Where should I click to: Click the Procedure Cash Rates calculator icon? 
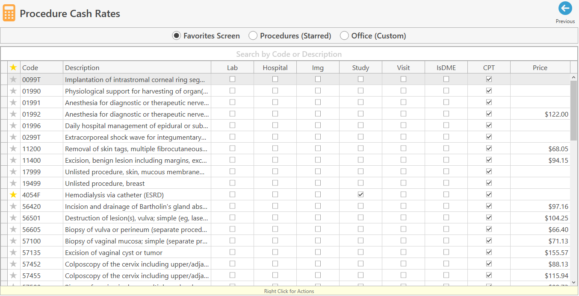[9, 12]
